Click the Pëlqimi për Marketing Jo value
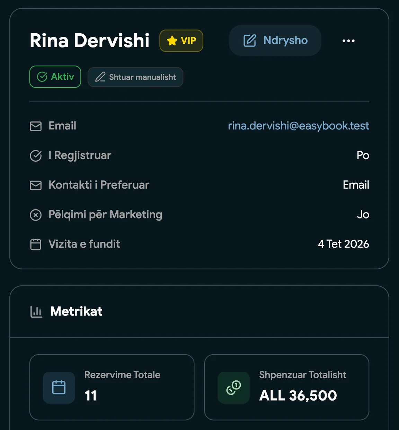 click(363, 215)
